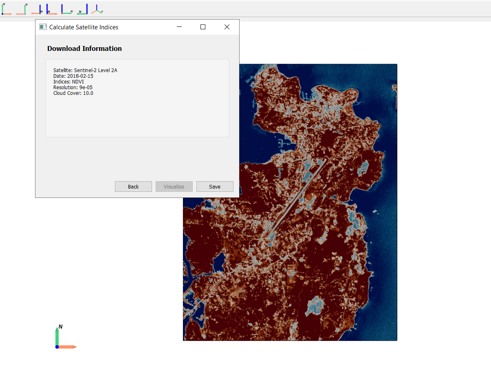
Task: Go back with the Back button
Action: point(133,186)
